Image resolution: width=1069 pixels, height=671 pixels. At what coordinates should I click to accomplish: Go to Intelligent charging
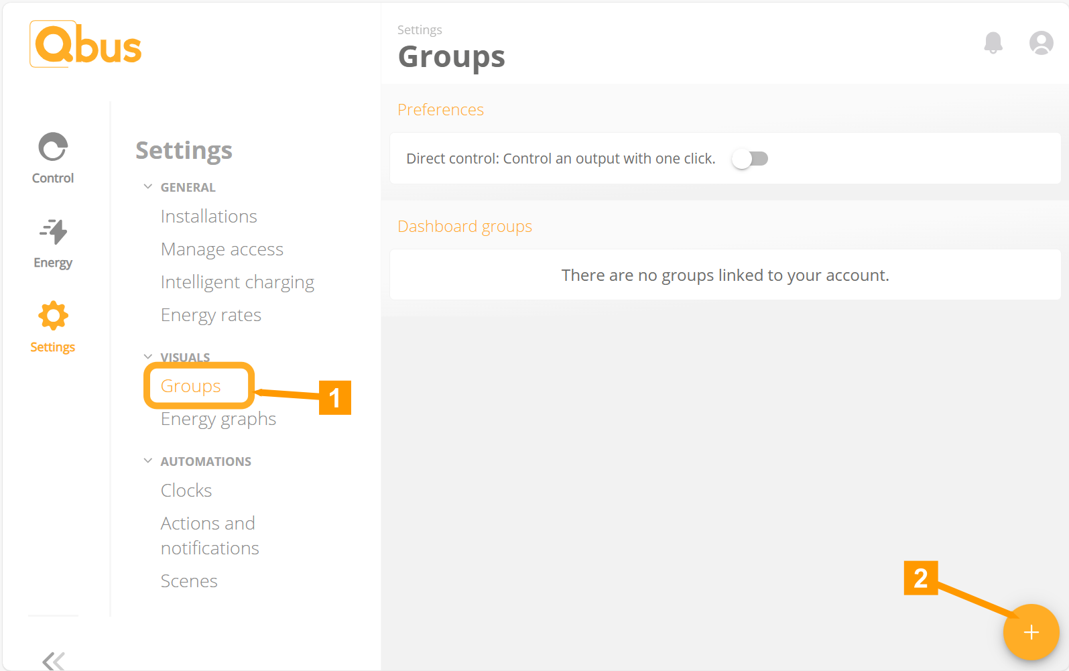pyautogui.click(x=237, y=282)
